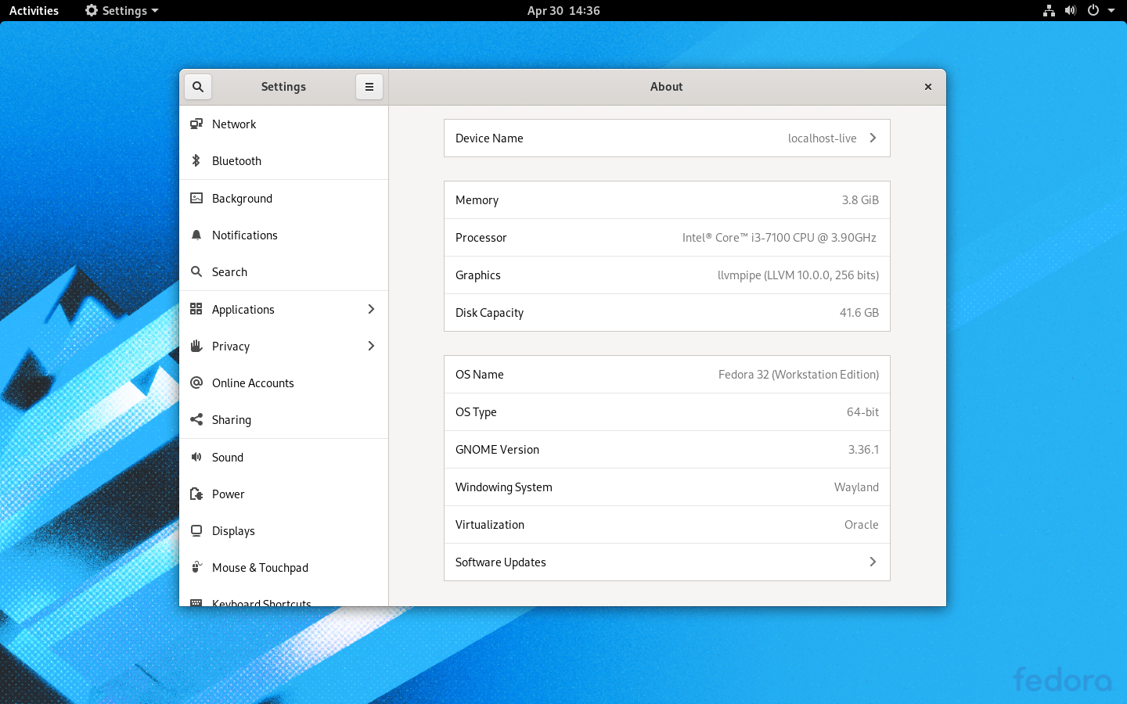Screen dimensions: 1127x704
Task: Click the Displays monitor icon
Action: (x=196, y=530)
